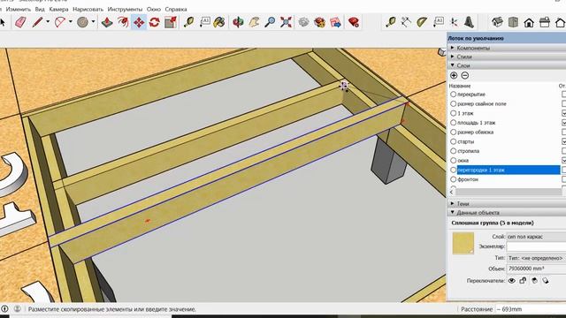
Task: Open the Инструменты menu
Action: pyautogui.click(x=125, y=9)
